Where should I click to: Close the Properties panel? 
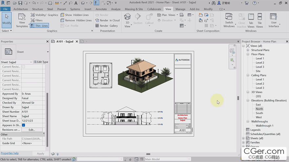coord(47,42)
